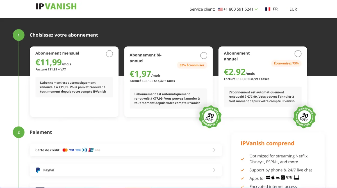Image resolution: width=337 pixels, height=188 pixels.
Task: Click the Mastercard logo
Action: (x=65, y=150)
